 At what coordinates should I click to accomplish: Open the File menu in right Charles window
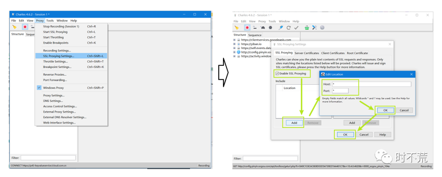(236, 21)
